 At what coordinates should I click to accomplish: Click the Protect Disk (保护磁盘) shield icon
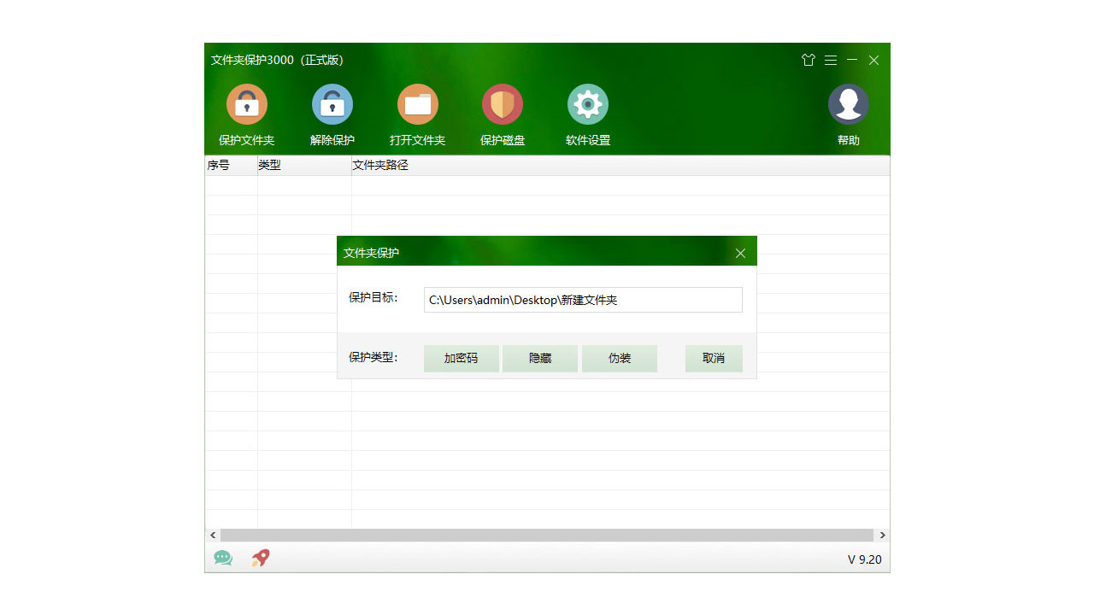click(503, 104)
